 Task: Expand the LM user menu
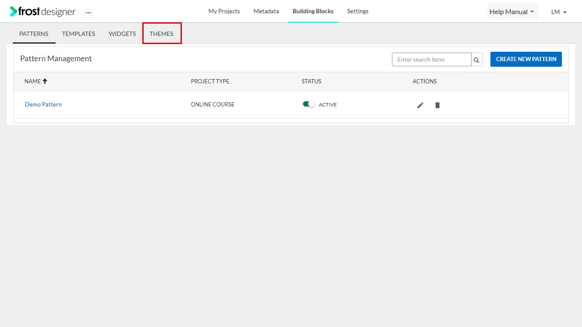(559, 12)
